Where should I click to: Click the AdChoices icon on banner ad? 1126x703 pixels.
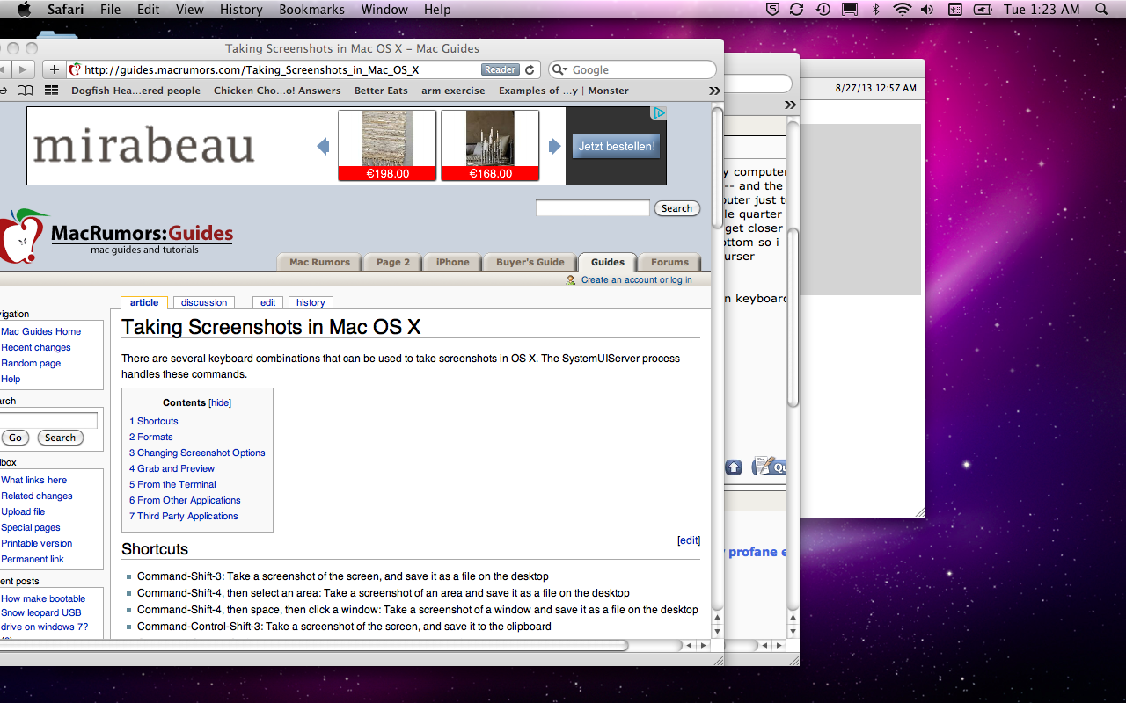coord(658,112)
